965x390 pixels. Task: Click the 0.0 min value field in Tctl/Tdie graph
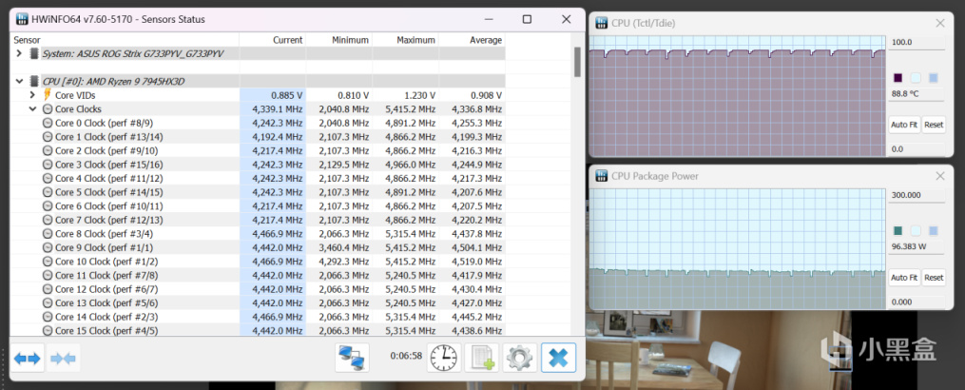tap(917, 149)
